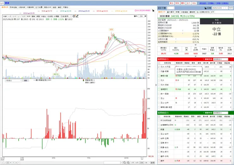Click the 買超15 table scrollbar down arrow
Image resolution: width=234 pixels, height=165 pixels.
233,109
